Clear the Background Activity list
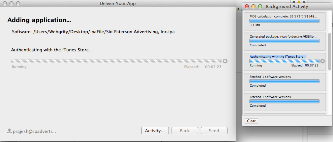The width and height of the screenshot is (333, 142). click(251, 121)
